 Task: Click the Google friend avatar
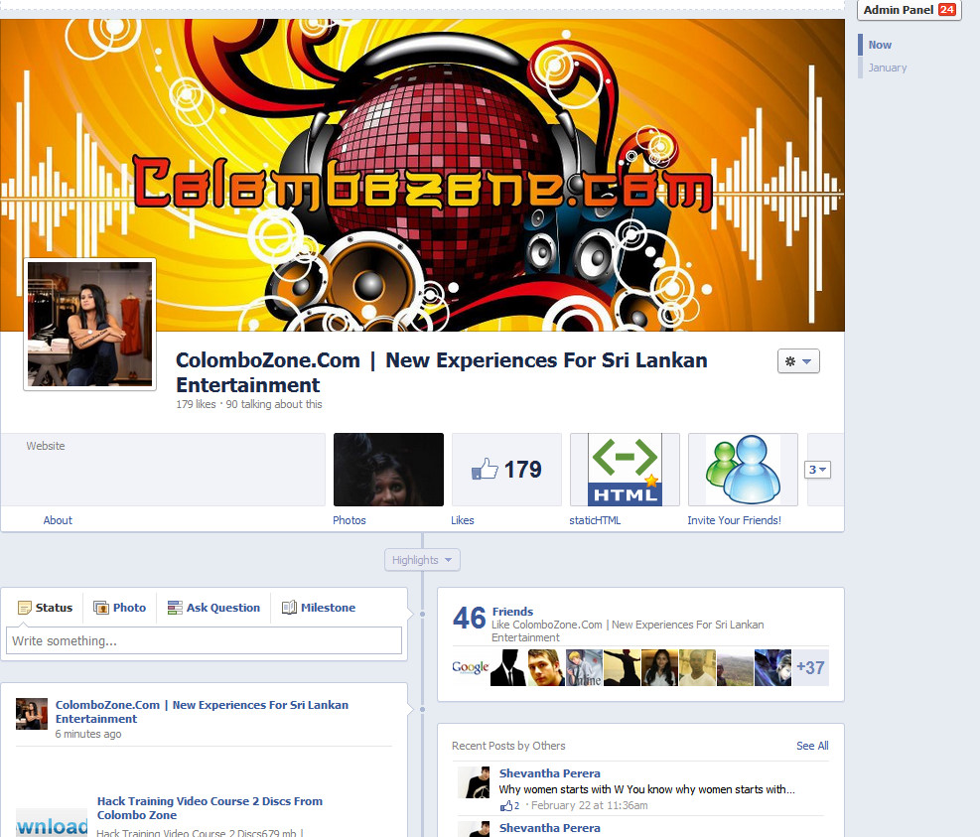click(470, 667)
